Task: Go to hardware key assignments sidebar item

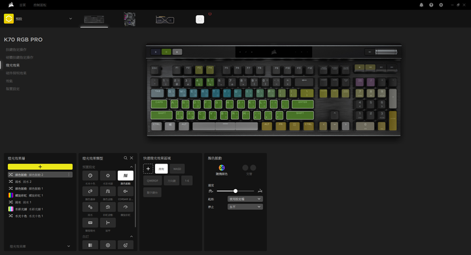Action: coord(20,58)
